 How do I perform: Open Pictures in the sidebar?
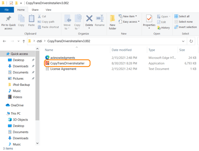[x=18, y=79]
